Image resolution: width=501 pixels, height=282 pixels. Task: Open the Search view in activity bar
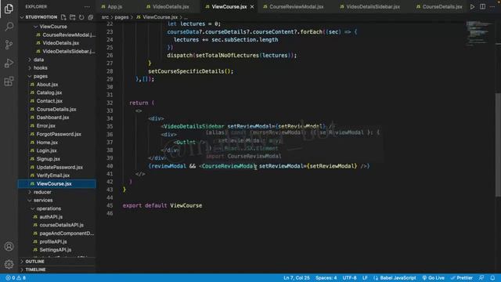tap(9, 26)
